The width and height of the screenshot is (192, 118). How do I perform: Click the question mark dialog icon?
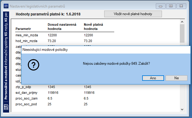33,65
